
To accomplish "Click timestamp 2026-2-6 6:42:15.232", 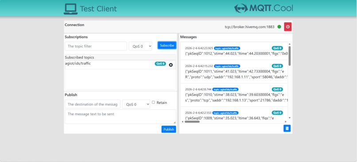I will click(199, 66).
